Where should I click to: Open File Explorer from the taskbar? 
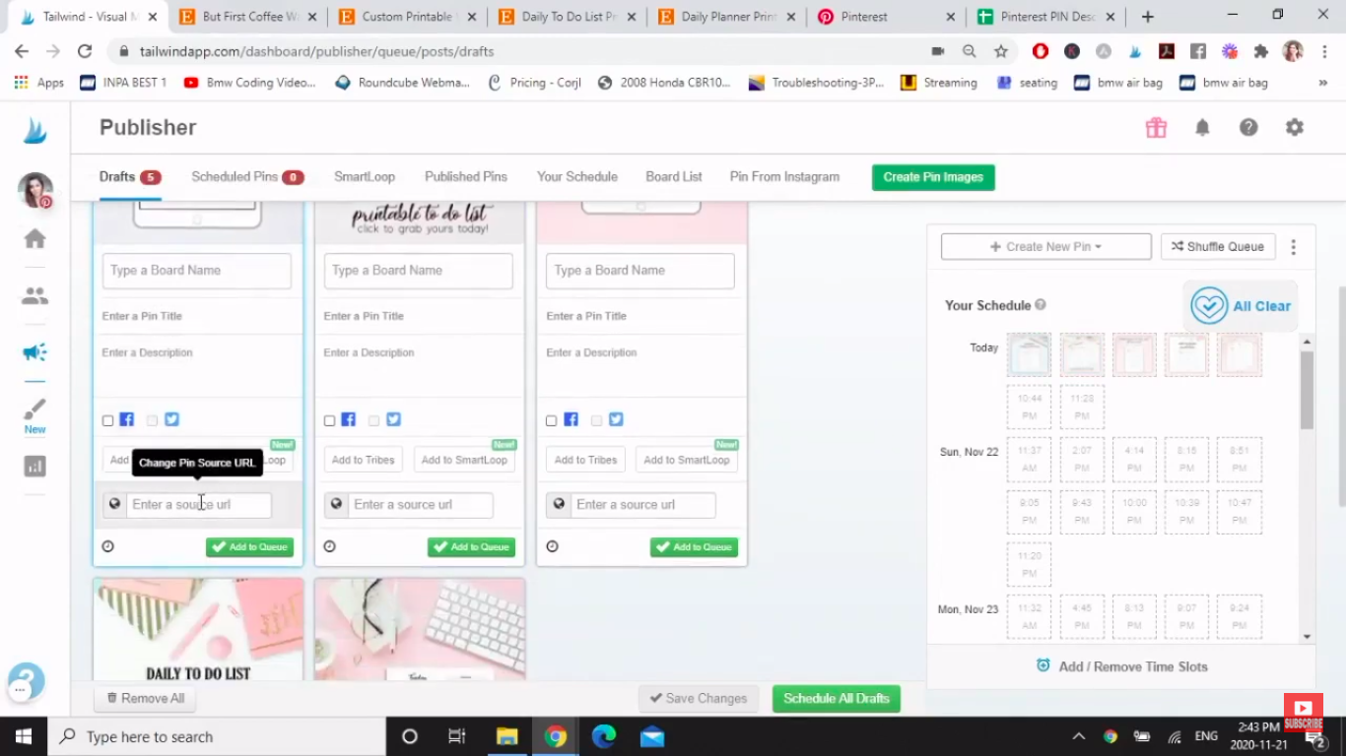506,736
